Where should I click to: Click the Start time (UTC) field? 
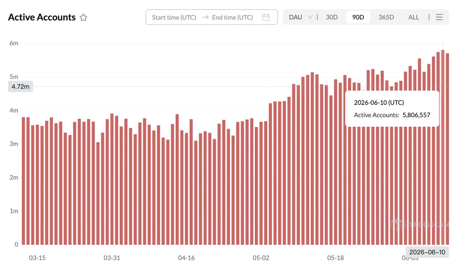(x=174, y=17)
